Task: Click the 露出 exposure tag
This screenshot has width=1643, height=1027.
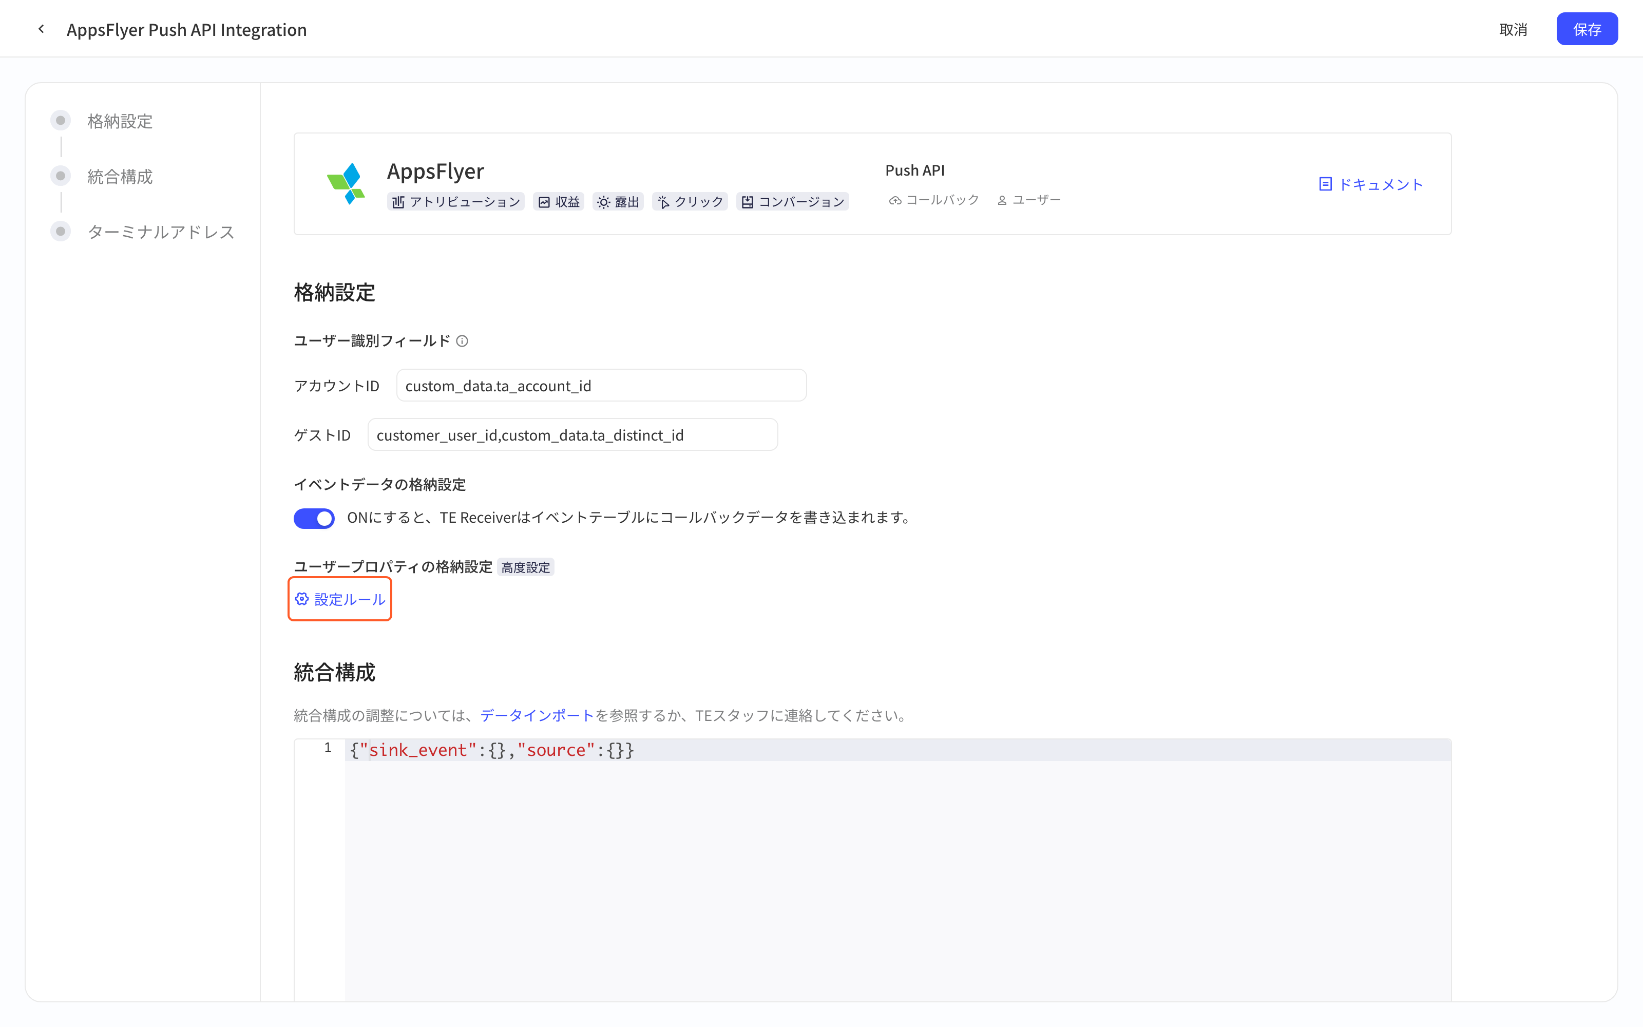Action: (x=618, y=202)
